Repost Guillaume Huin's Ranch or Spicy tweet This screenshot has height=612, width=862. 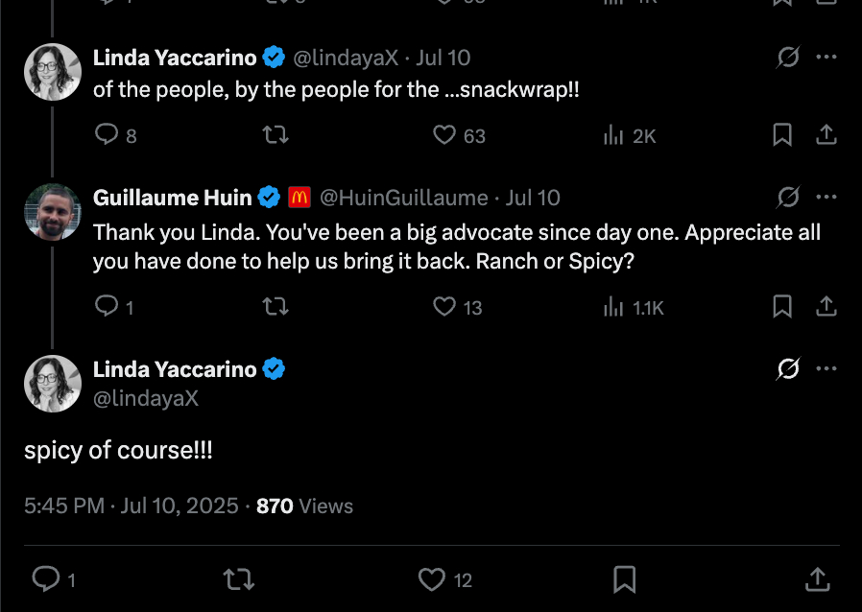(x=275, y=307)
